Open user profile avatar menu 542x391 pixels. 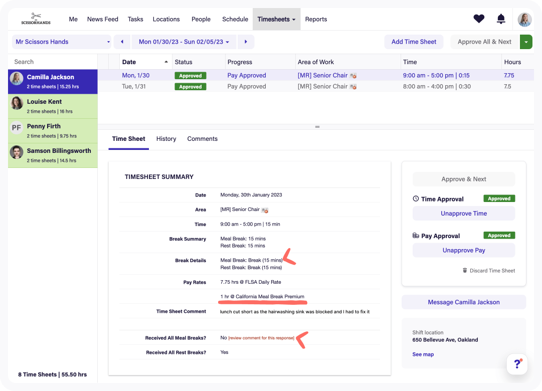pyautogui.click(x=524, y=20)
